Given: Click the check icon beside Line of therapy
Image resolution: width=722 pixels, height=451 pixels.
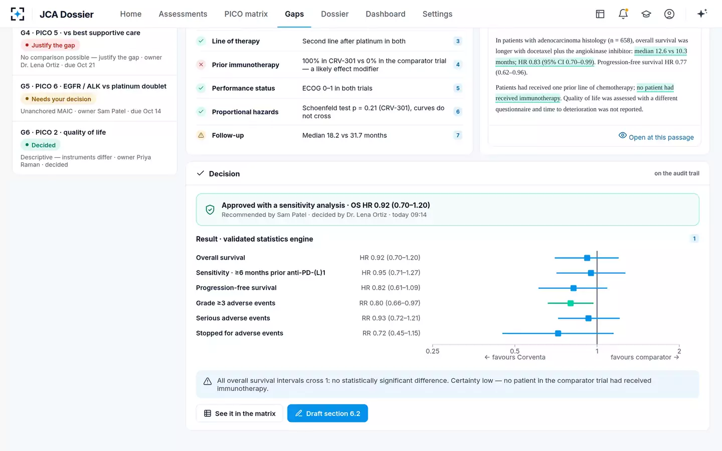Looking at the screenshot, I should (201, 41).
